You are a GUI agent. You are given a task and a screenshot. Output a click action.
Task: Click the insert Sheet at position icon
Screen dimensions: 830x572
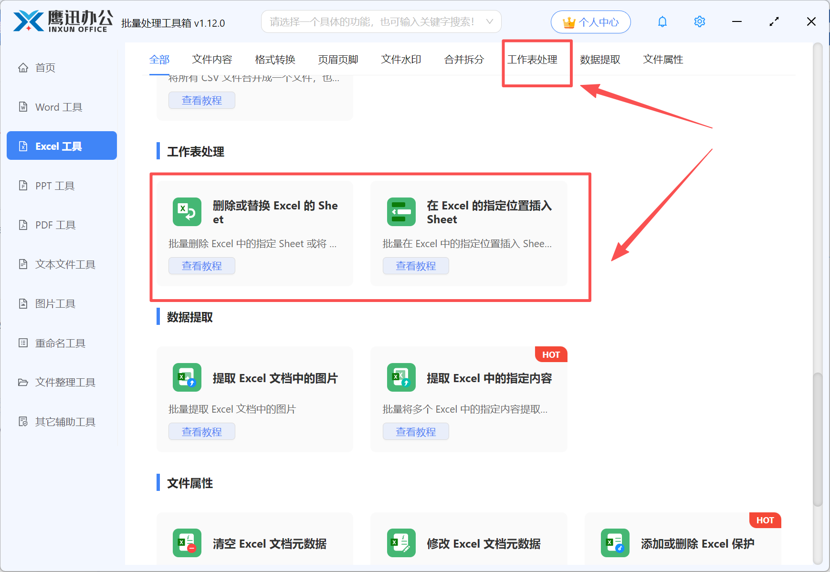tap(401, 212)
